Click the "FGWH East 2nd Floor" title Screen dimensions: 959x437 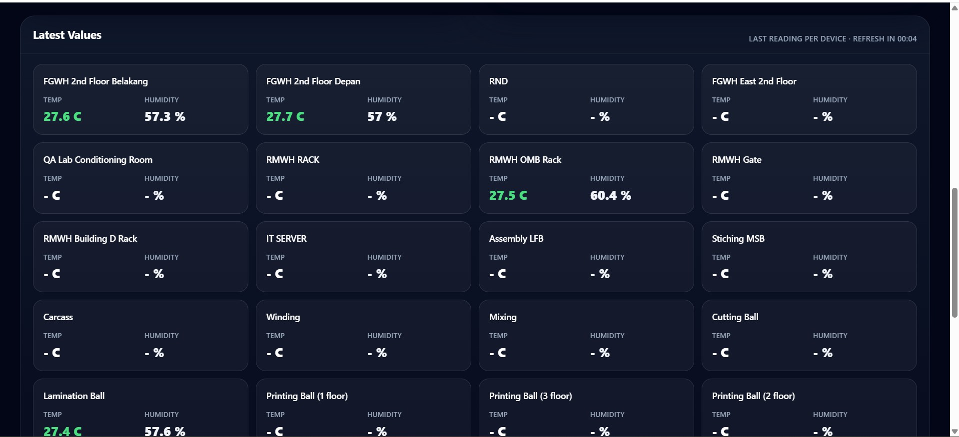pos(754,81)
